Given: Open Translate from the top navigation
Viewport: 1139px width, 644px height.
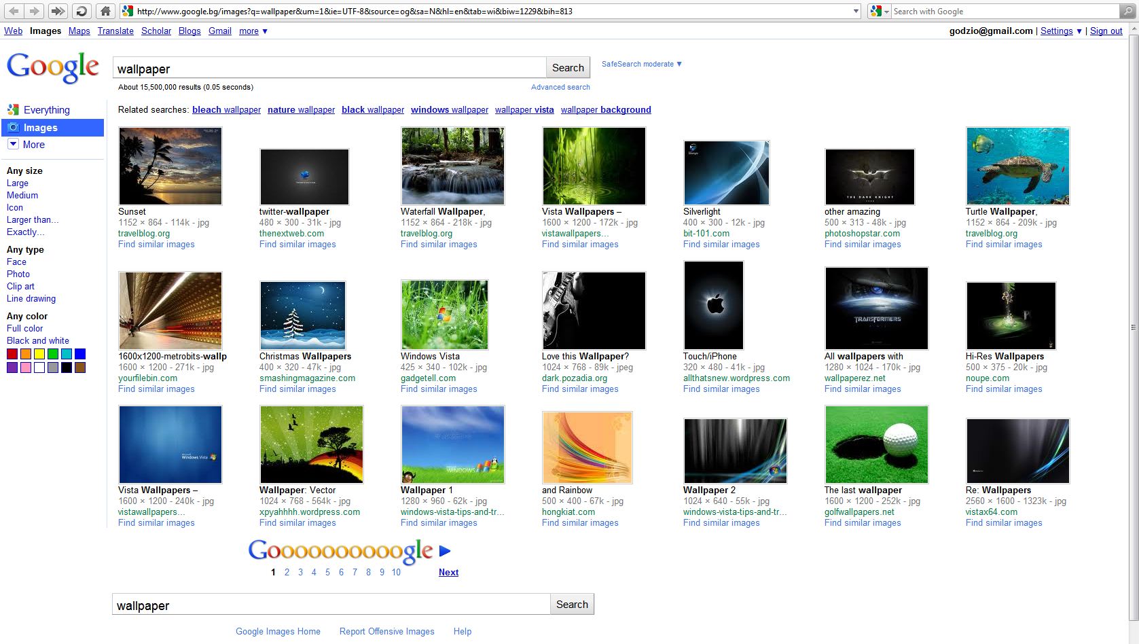Looking at the screenshot, I should 115,31.
